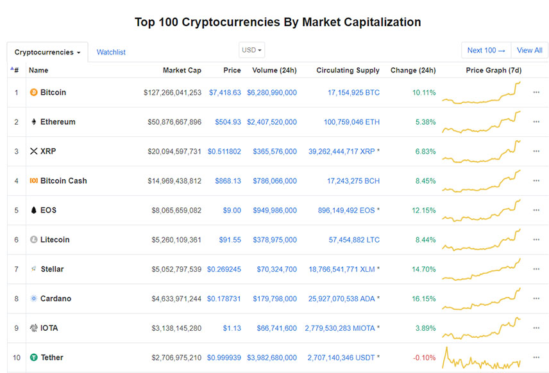Click the Bitcoin coin logo icon
This screenshot has height=373, width=549.
tap(34, 93)
